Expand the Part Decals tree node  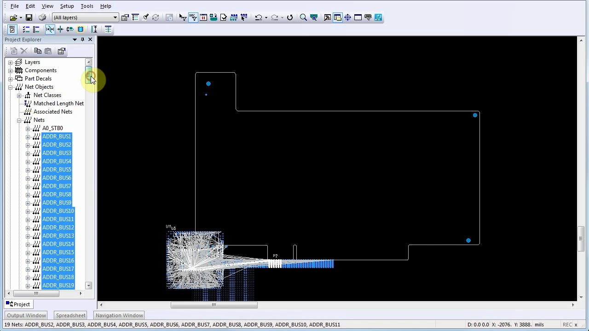(x=11, y=79)
